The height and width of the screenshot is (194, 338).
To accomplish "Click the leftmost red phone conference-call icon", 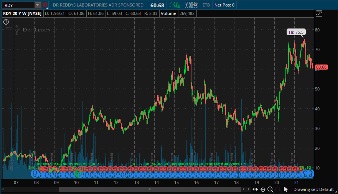I will click(41, 169).
